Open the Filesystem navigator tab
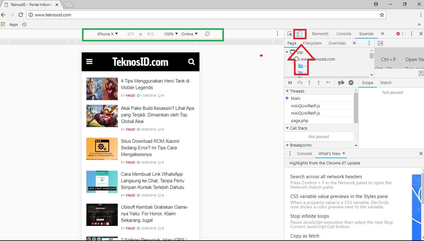The image size is (424, 241). [x=312, y=43]
